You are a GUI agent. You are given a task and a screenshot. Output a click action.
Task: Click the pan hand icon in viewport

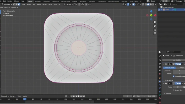click(x=155, y=26)
